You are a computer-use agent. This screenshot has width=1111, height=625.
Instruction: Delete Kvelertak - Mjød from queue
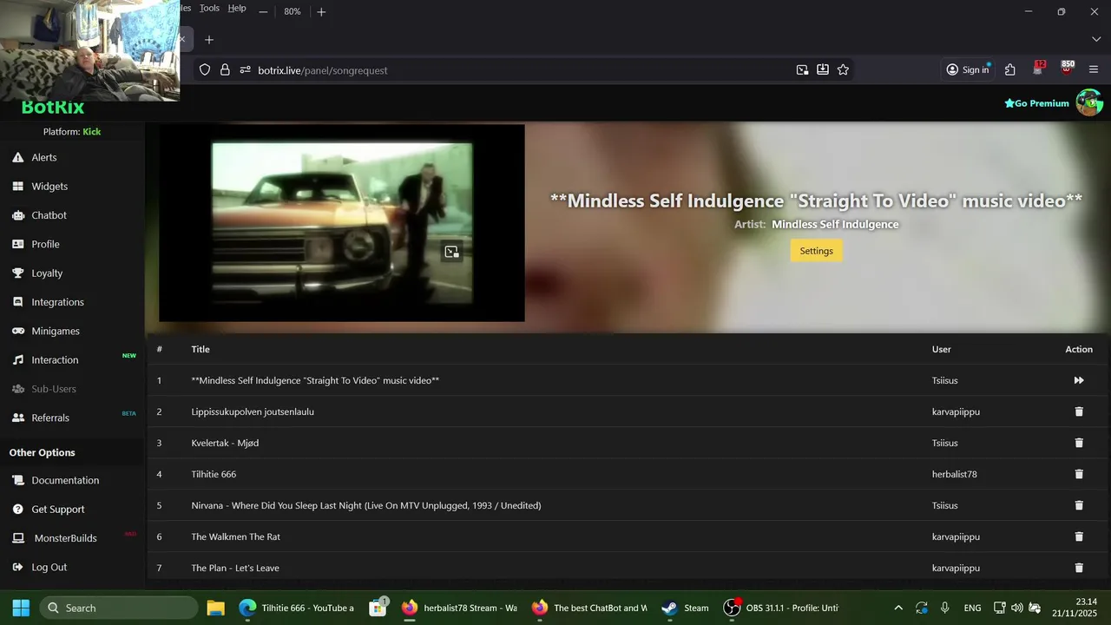click(1079, 443)
